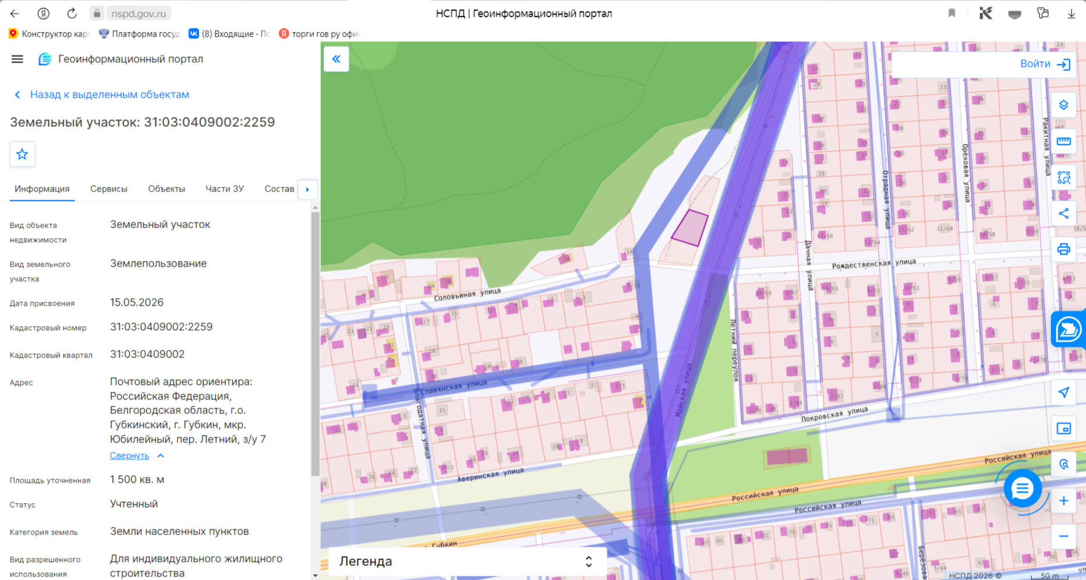This screenshot has width=1086, height=580.
Task: Print the map with printer icon
Action: 1063,250
